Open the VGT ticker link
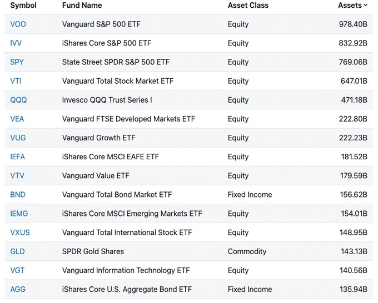 point(17,270)
